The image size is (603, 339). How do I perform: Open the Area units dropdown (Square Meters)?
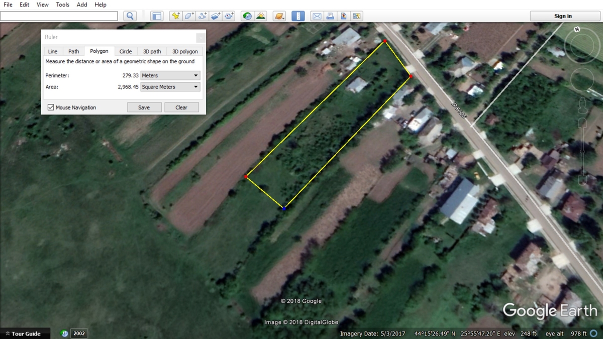[170, 87]
